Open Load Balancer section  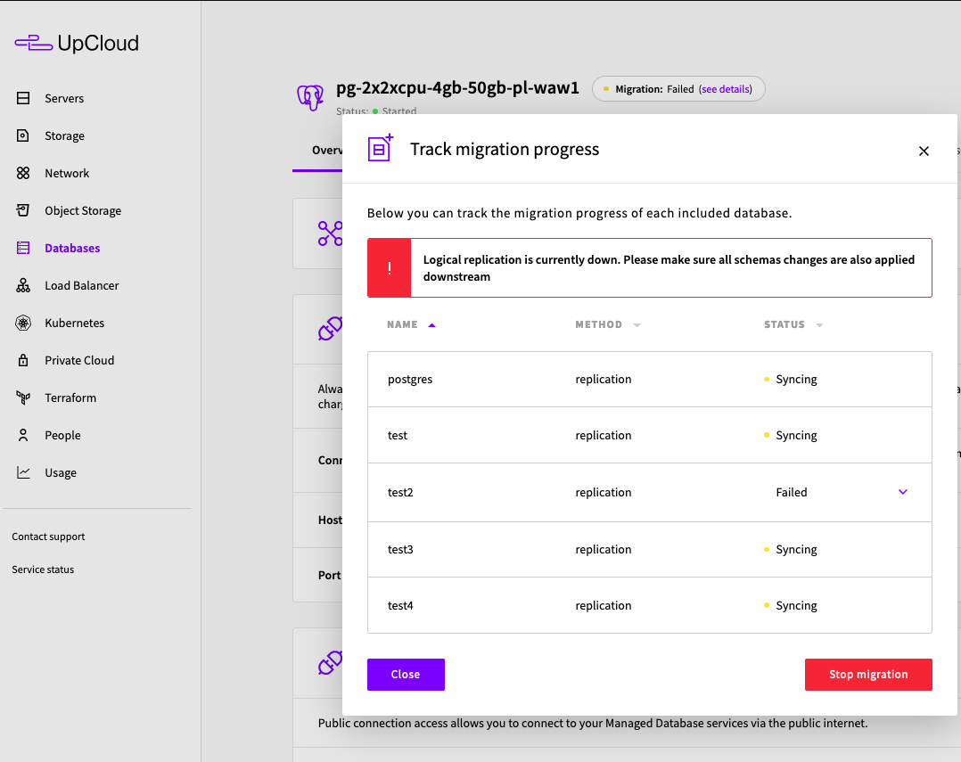pyautogui.click(x=81, y=285)
